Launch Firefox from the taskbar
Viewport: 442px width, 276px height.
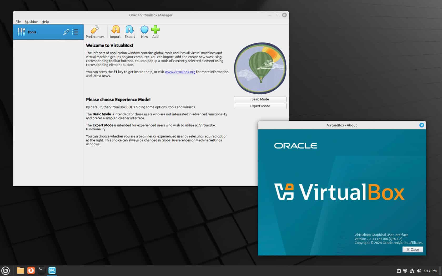(x=31, y=270)
